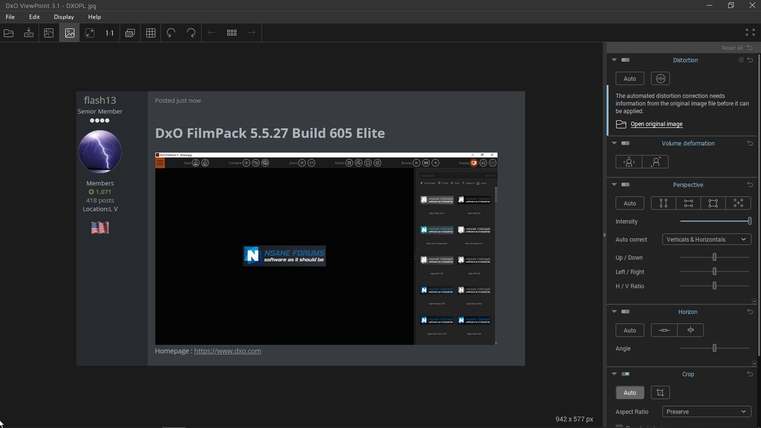Reset the Crop palette
761x428 pixels.
coord(750,374)
